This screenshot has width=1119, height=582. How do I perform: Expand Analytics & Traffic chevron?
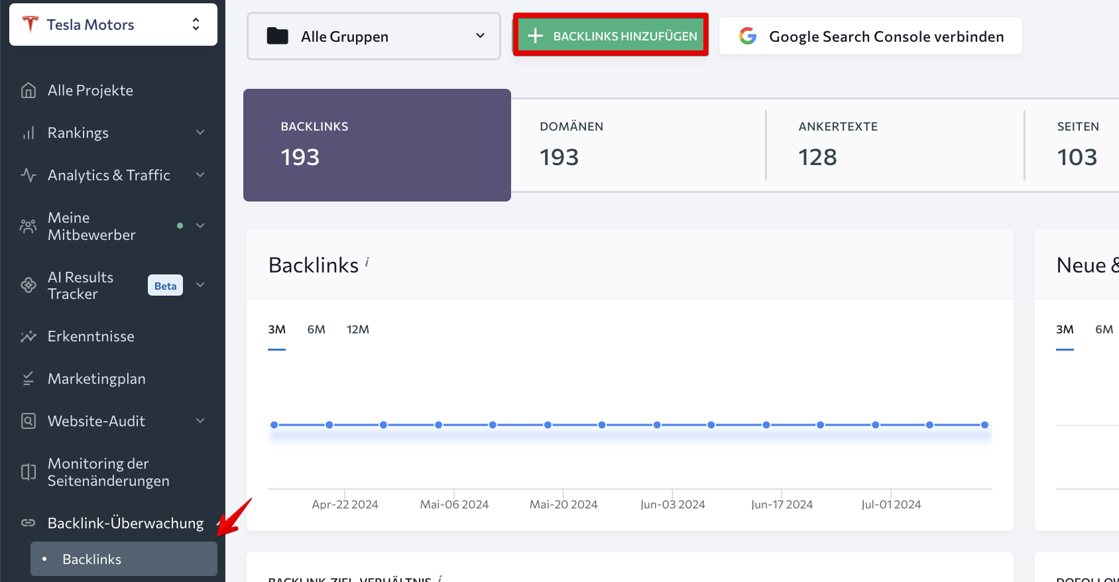200,175
